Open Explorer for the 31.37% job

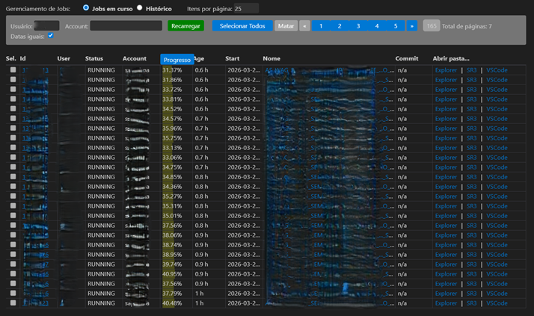pos(446,70)
